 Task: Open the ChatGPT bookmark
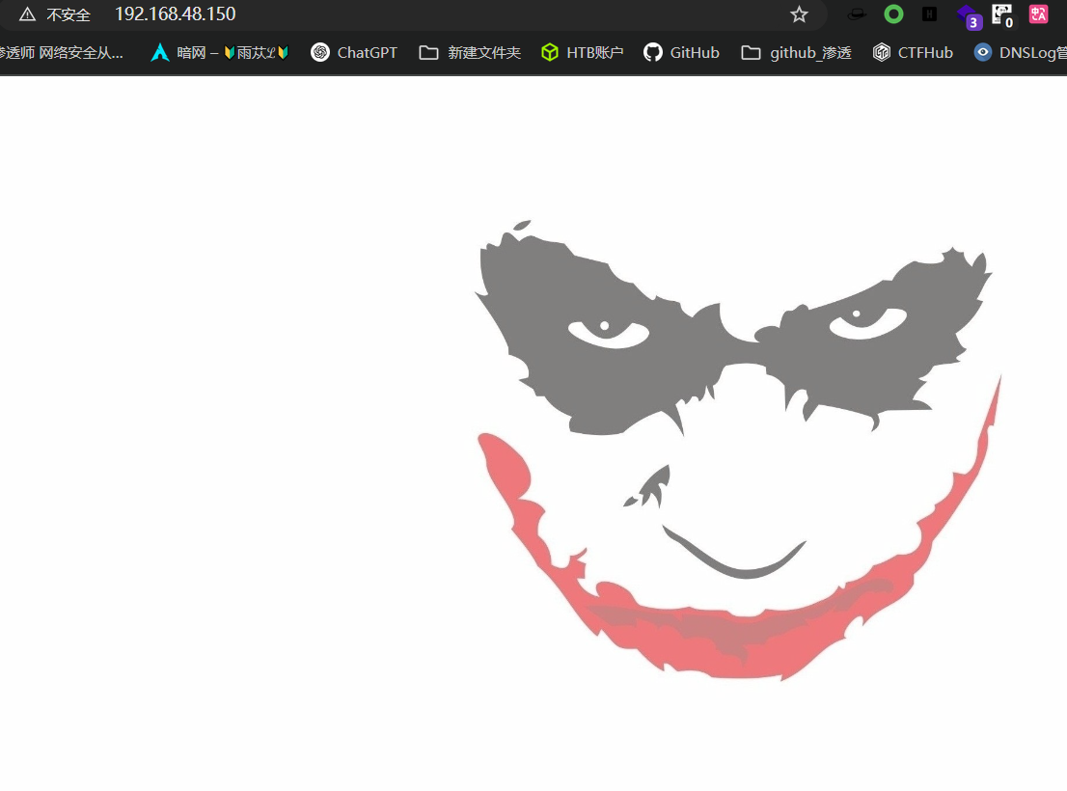click(x=354, y=52)
